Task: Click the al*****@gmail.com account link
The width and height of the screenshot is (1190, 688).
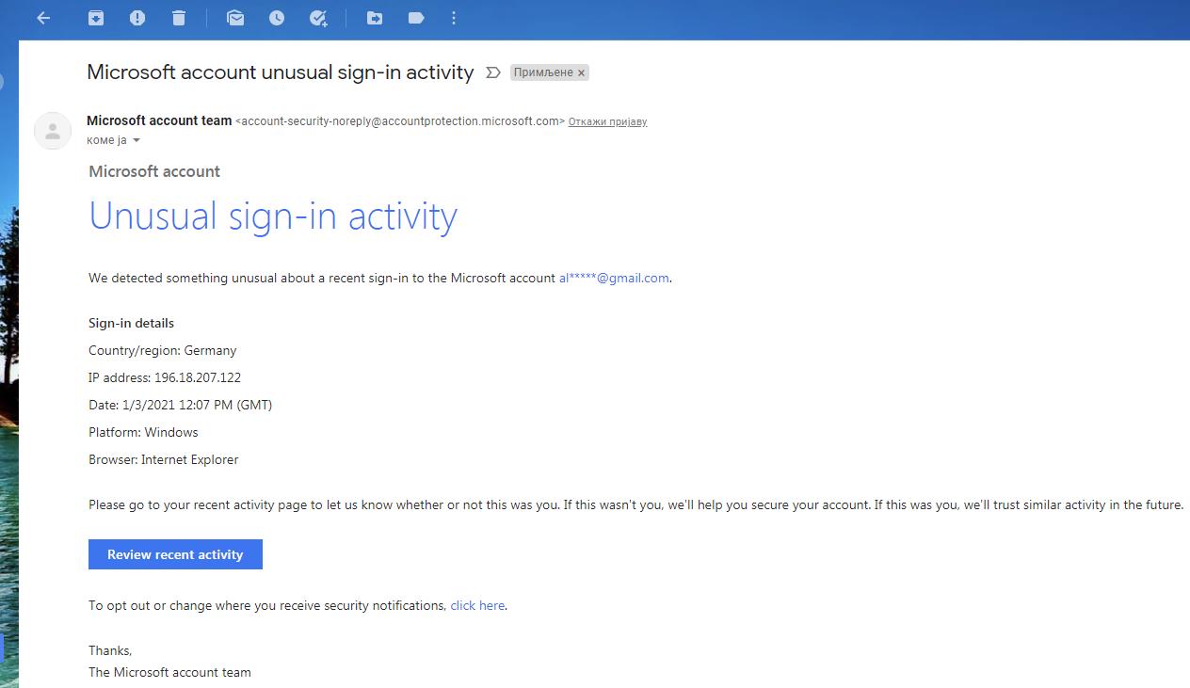Action: coord(614,278)
